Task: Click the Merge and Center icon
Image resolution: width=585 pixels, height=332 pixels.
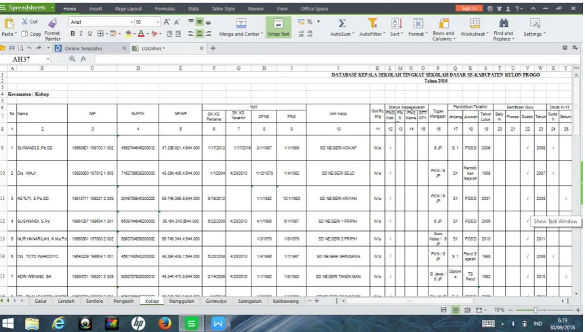Action: [241, 24]
